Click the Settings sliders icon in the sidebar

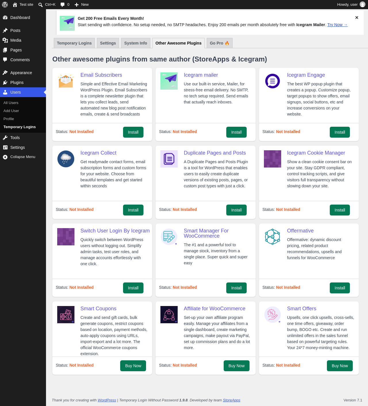[5, 147]
